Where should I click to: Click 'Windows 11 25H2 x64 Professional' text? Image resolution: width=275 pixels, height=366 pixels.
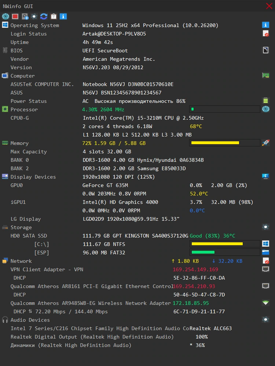tap(131, 25)
